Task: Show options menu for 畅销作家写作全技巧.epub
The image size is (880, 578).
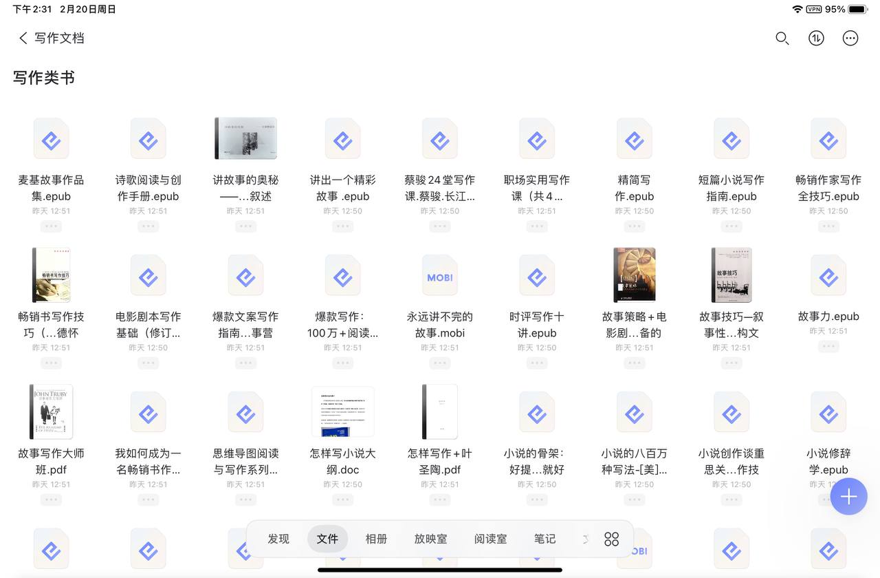Action: (x=828, y=226)
